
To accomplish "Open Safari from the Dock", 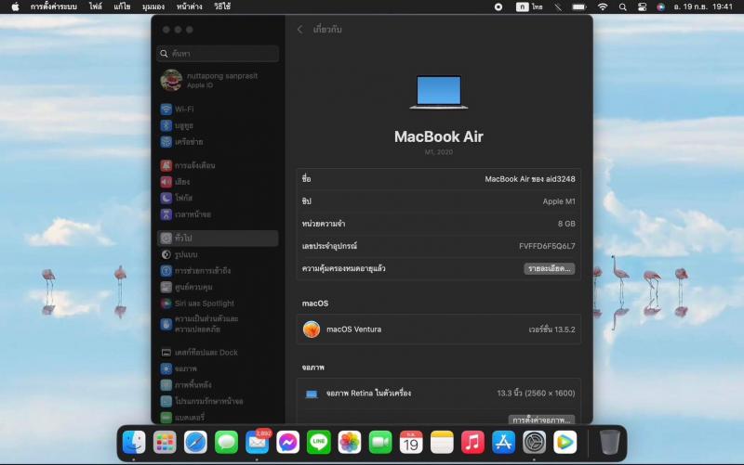I will point(195,443).
